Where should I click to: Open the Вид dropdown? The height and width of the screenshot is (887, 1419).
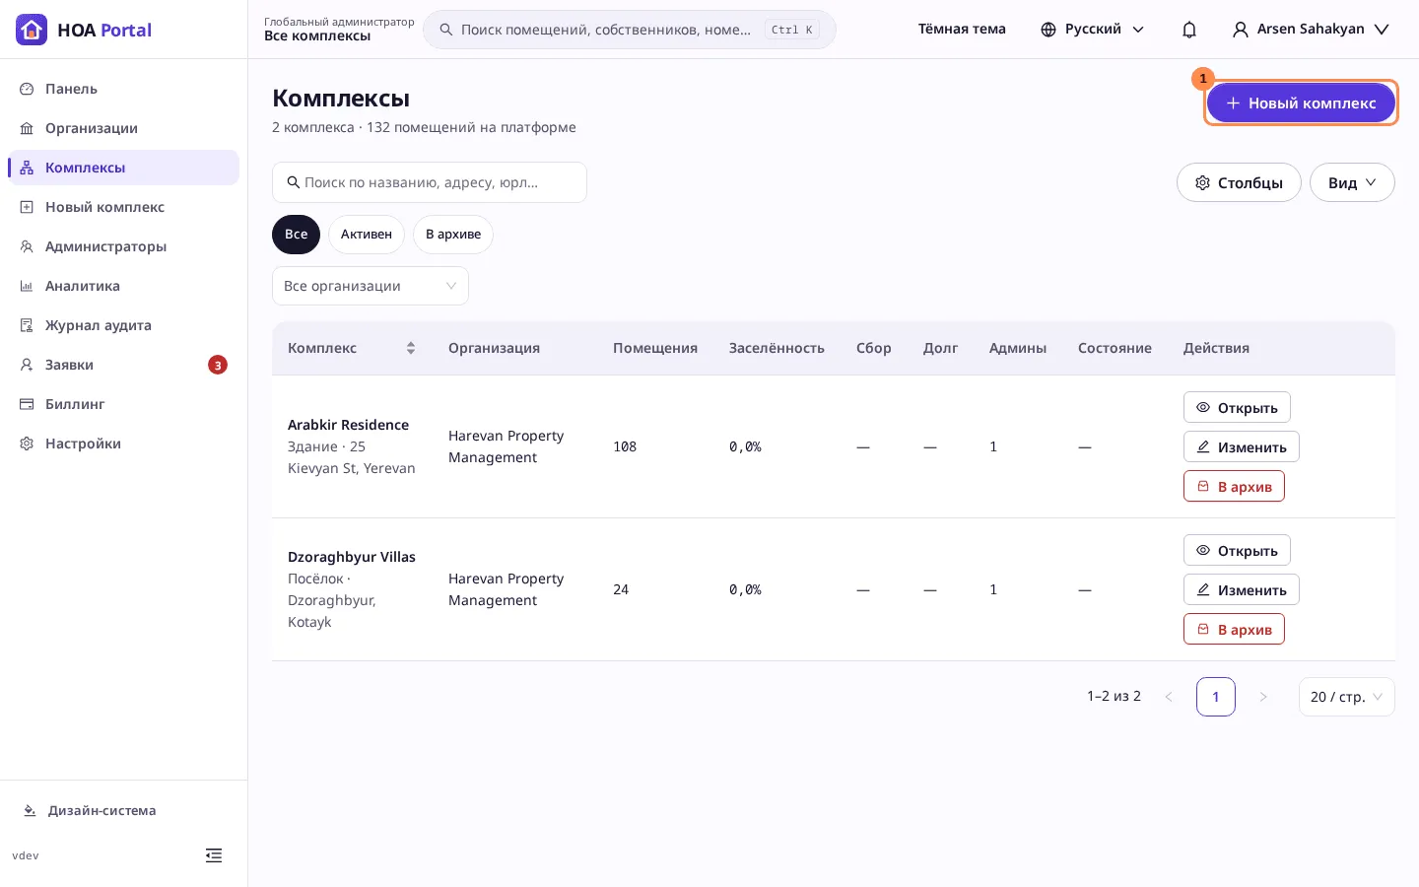[1352, 182]
